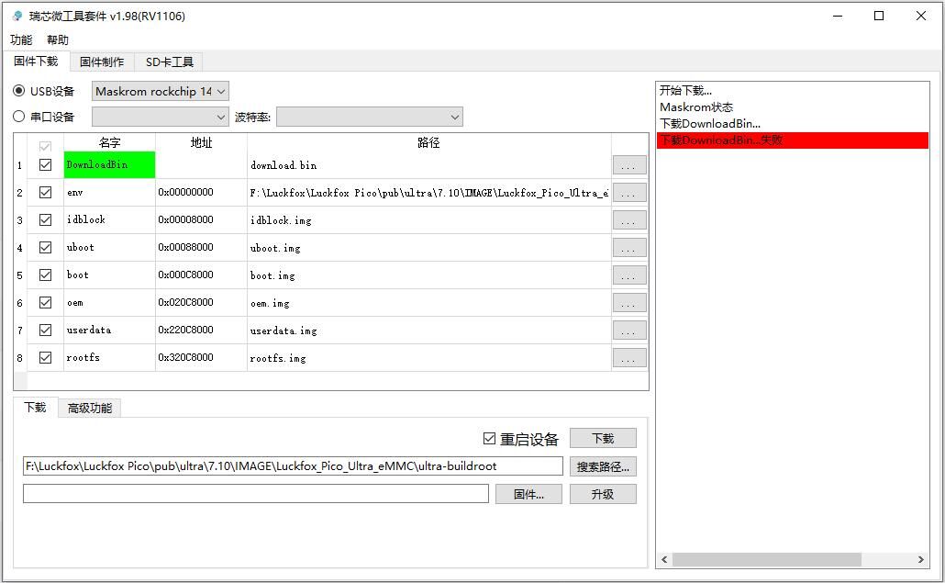Viewport: 945px width, 583px height.
Task: Click the browse button for DownloadBin row
Action: tap(629, 165)
